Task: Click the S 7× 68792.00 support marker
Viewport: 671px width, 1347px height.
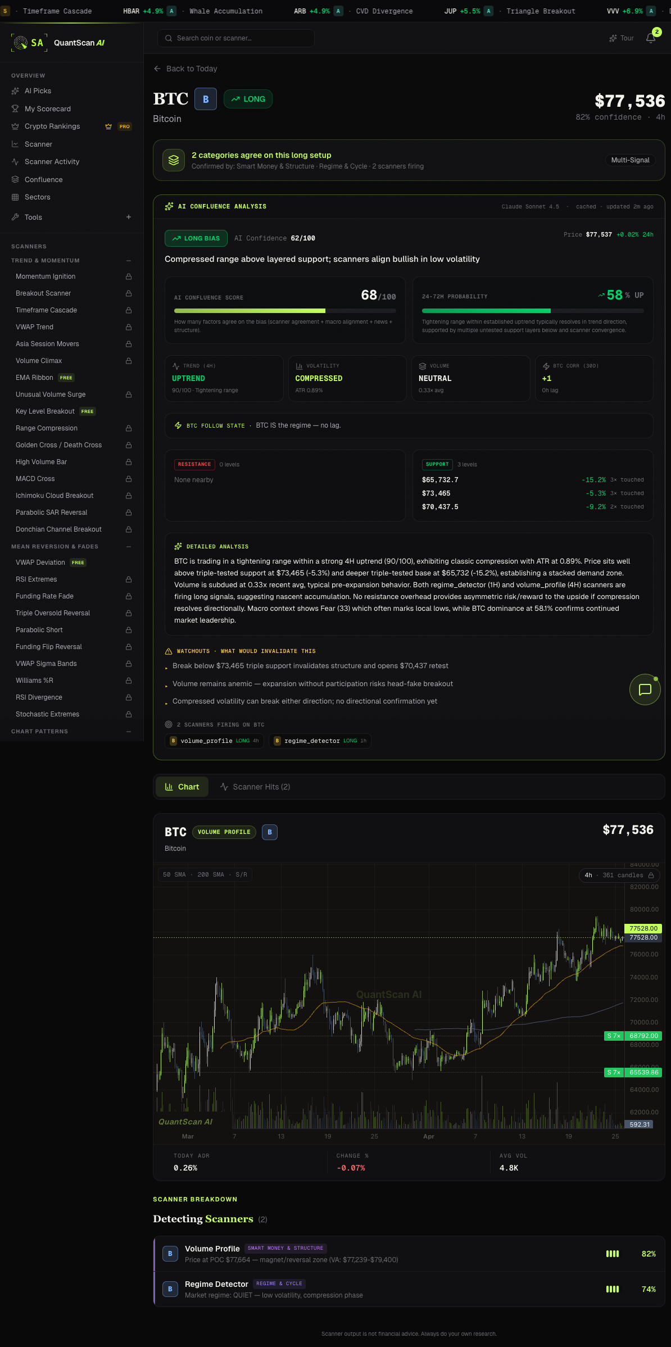Action: click(x=633, y=1036)
